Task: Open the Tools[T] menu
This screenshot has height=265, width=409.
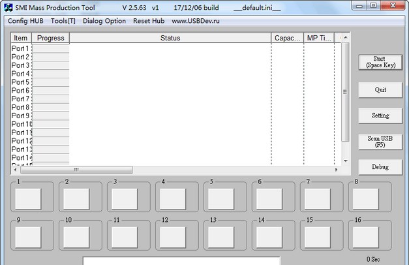Action: click(x=63, y=21)
